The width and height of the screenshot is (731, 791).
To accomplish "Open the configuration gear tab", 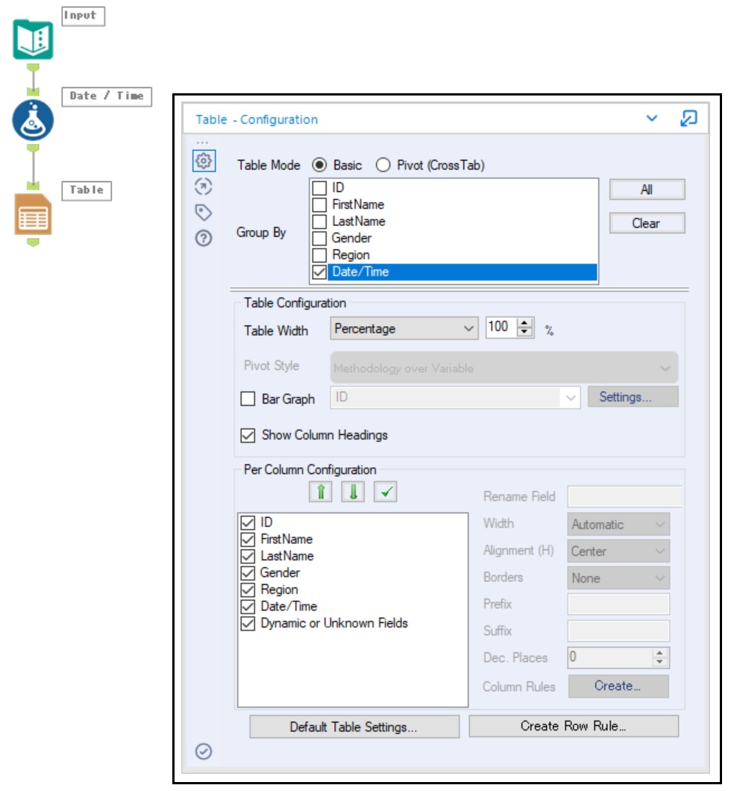I will (x=204, y=161).
